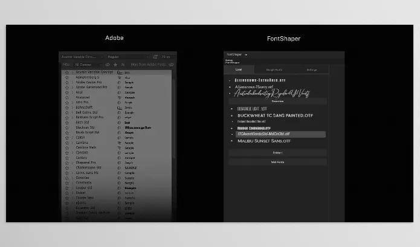
Task: Click More from Adobe Fonts link
Action: [149, 65]
